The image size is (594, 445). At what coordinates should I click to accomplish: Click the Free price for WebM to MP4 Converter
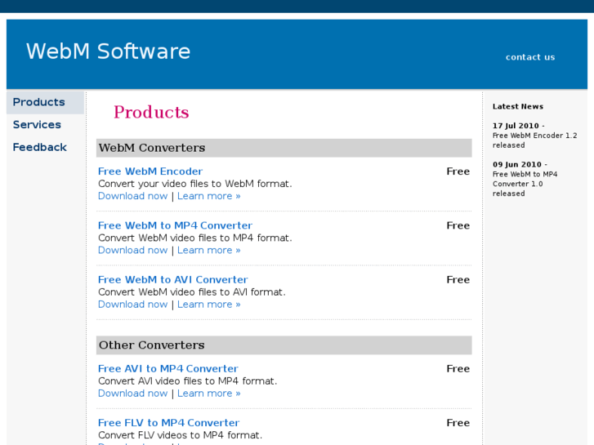click(458, 225)
